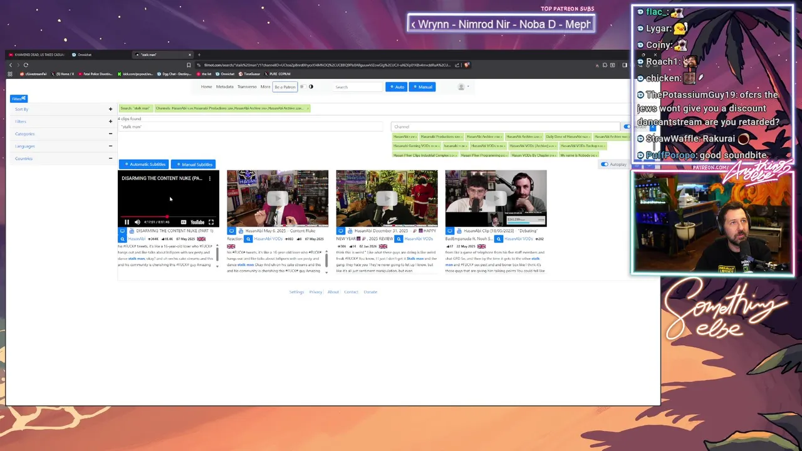Viewport: 802px width, 451px height.
Task: Click monitor icon beside HasanAbi Clip [18/05/2025]
Action: click(450, 231)
